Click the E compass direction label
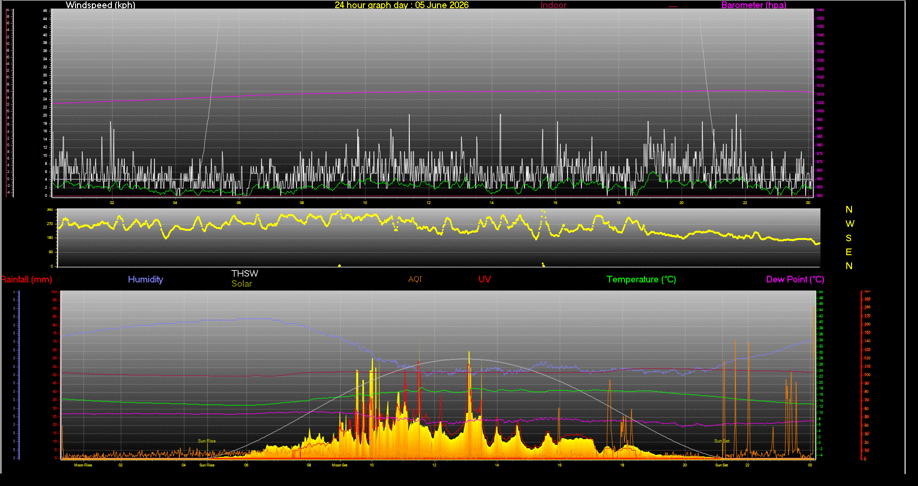The height and width of the screenshot is (486, 918). coord(849,252)
